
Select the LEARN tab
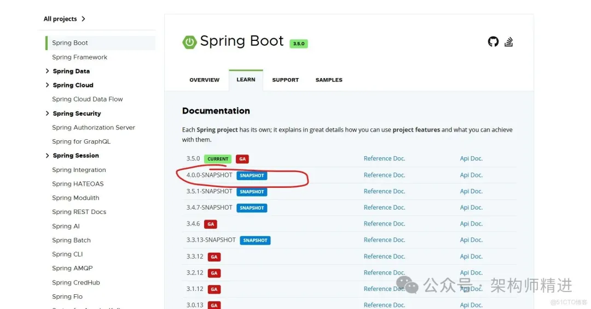point(246,80)
